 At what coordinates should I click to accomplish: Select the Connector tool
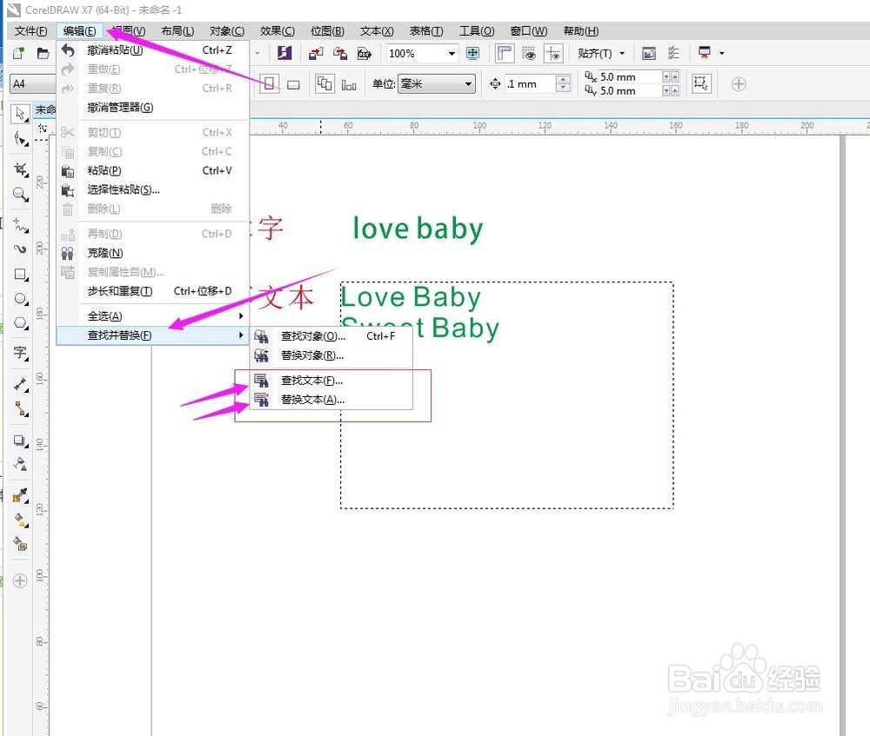21,409
